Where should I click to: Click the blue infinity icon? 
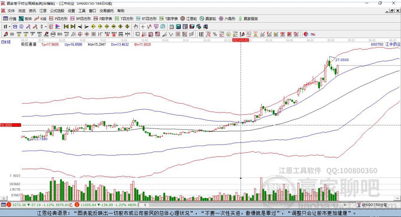coord(313,34)
